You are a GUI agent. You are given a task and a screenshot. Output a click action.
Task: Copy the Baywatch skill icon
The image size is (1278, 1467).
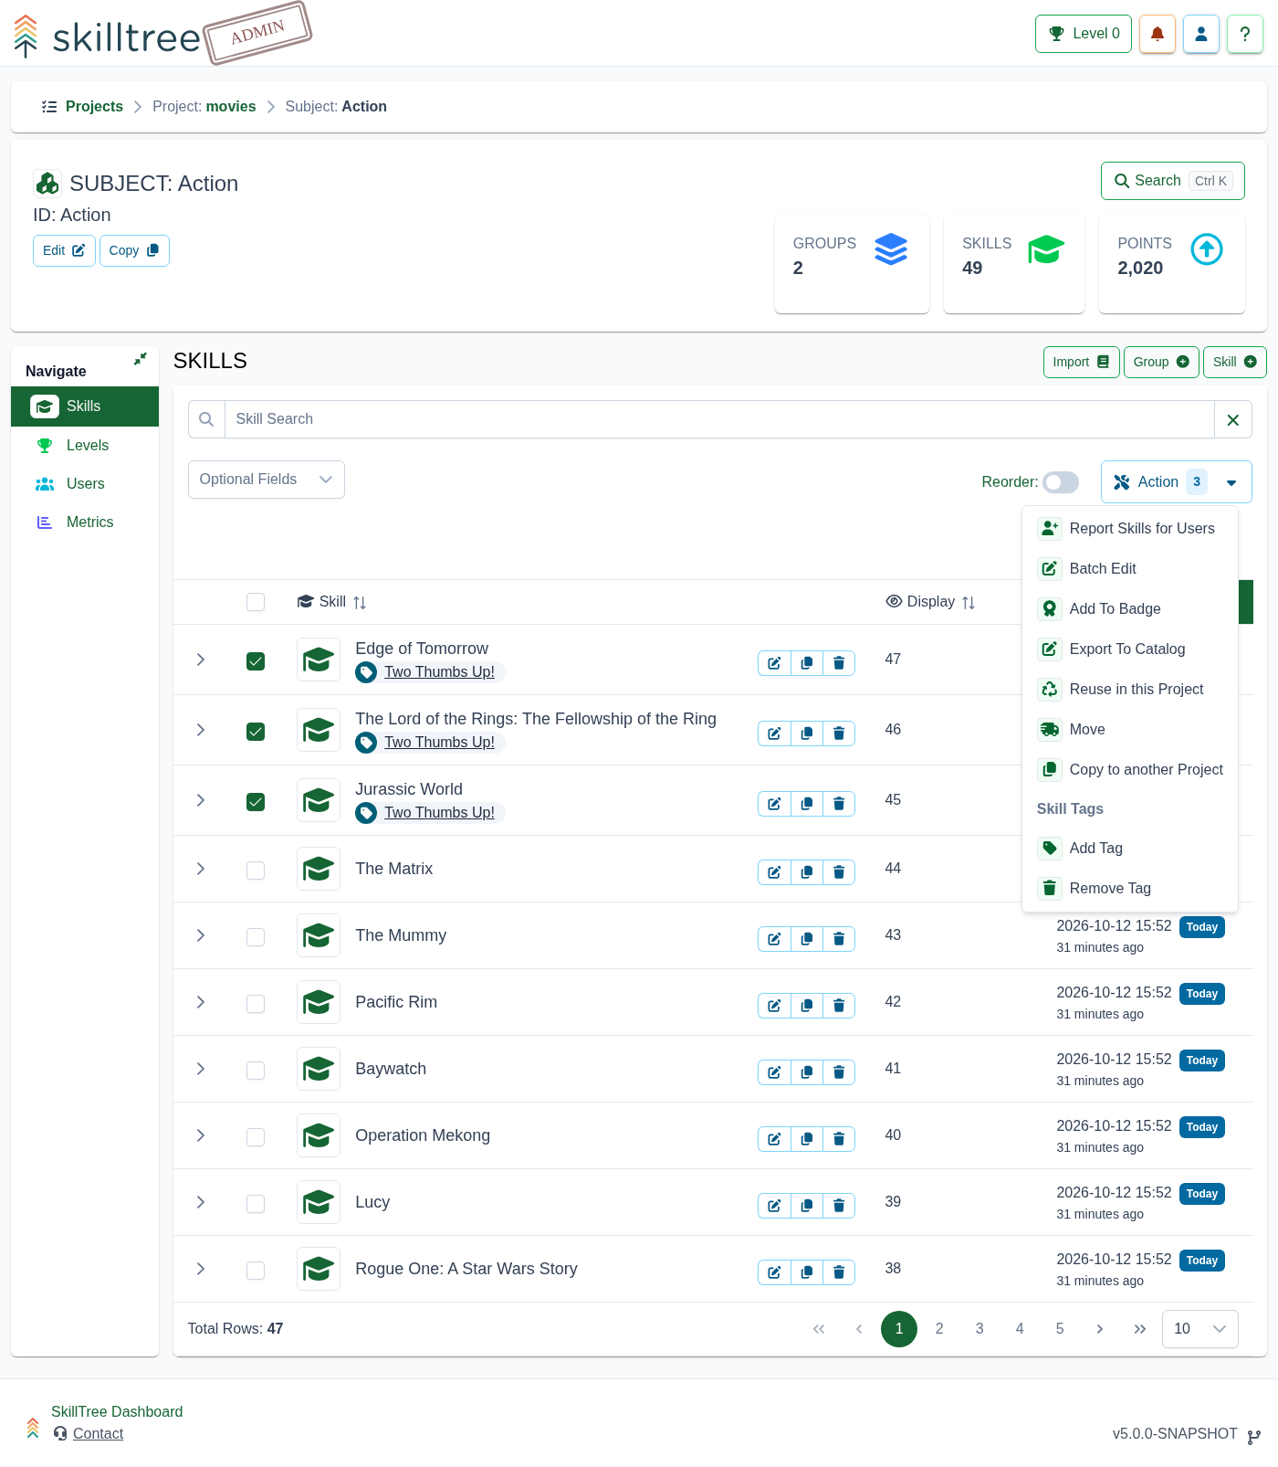(807, 1072)
